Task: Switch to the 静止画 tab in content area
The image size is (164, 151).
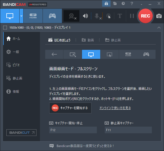Action: pos(113,40)
